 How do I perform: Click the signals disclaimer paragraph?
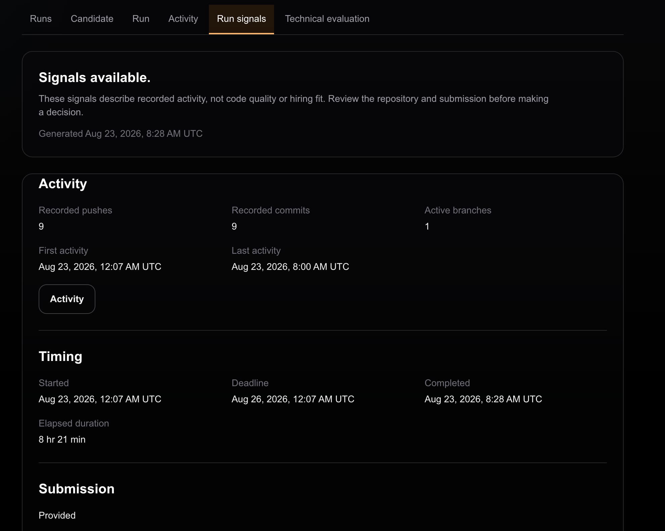(x=294, y=105)
